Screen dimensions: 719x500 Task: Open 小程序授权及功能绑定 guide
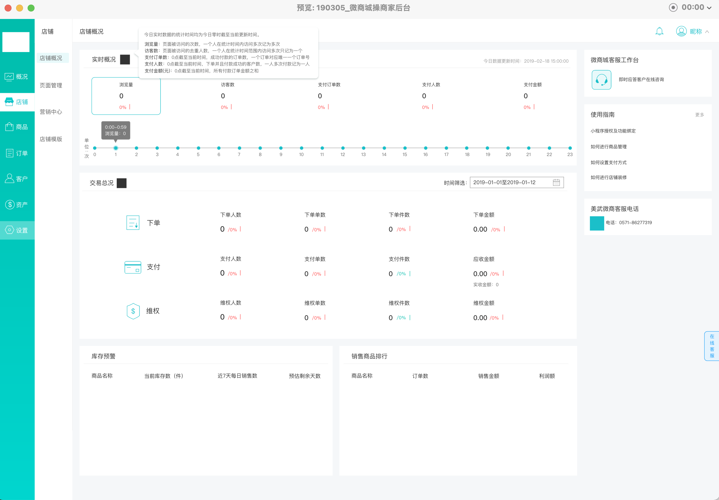click(x=613, y=131)
